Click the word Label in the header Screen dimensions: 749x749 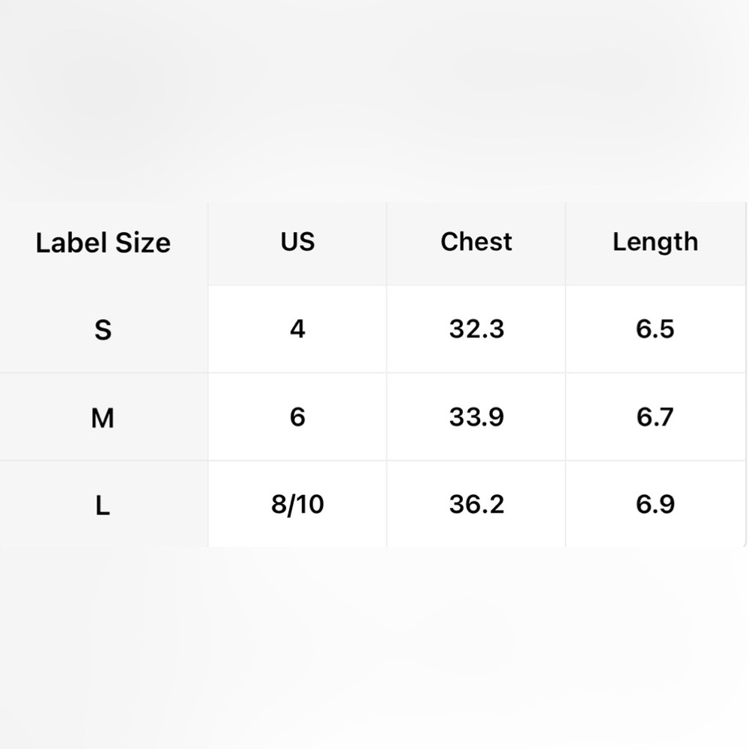[x=72, y=243]
